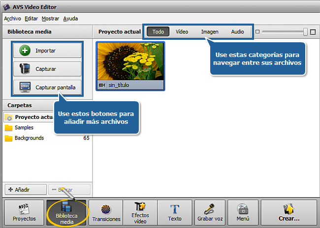Switch to Biblioteca media section
Screen dimensions: 320x228
[66, 212]
